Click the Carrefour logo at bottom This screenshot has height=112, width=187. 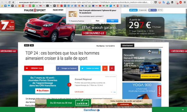tap(92, 110)
